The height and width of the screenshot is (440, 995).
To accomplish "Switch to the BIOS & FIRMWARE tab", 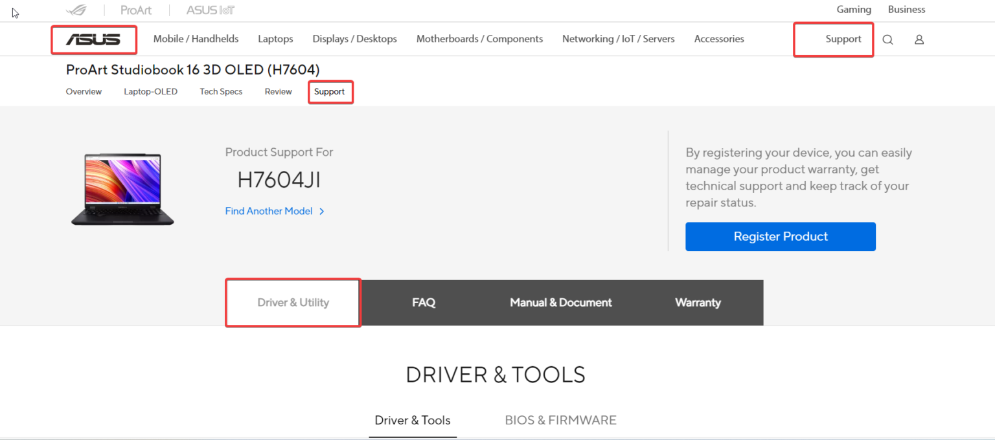I will [560, 420].
